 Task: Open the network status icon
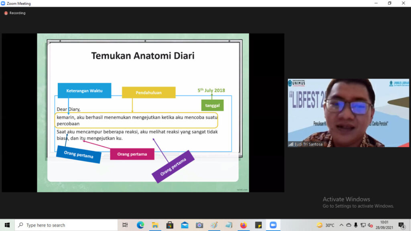click(363, 225)
